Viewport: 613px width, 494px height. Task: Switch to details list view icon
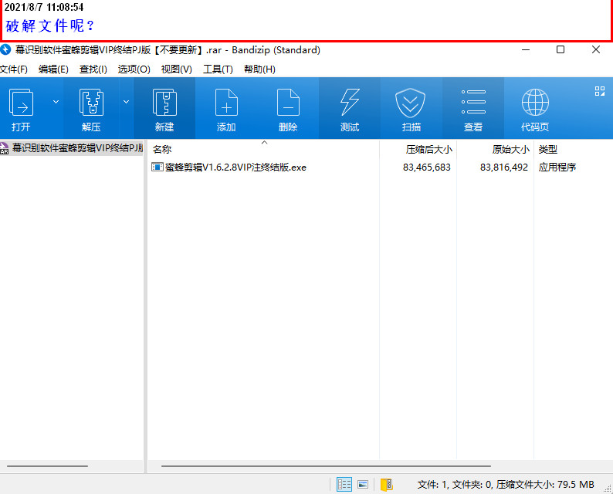tap(344, 485)
